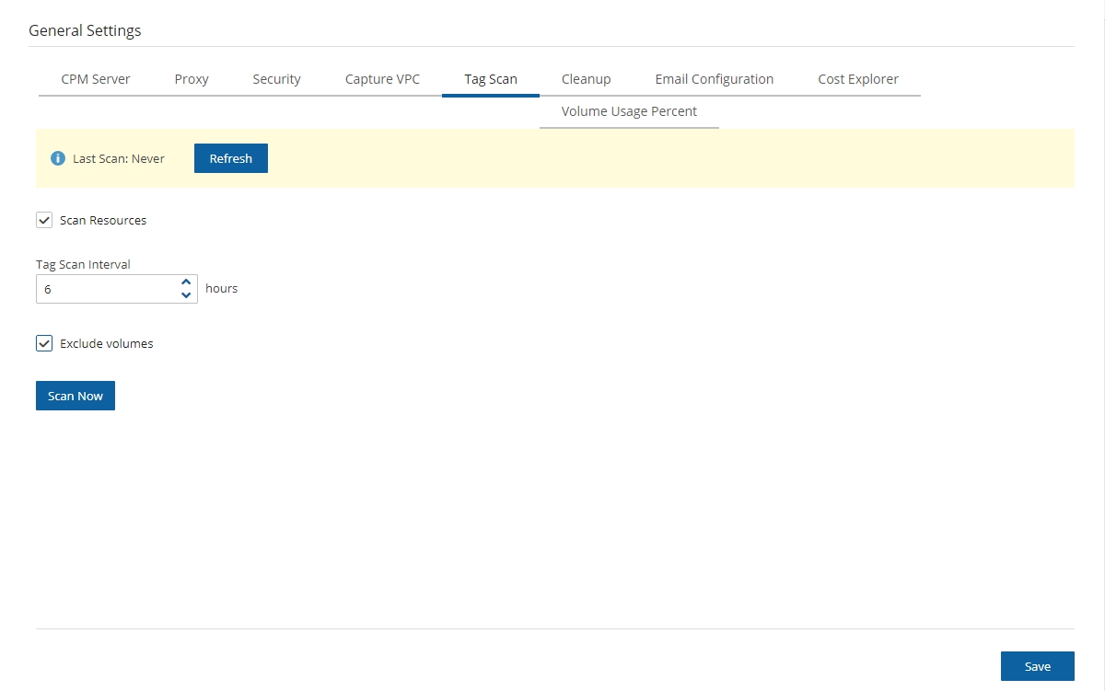The width and height of the screenshot is (1105, 691).
Task: Click the Exclude volumes label text
Action: click(x=106, y=344)
